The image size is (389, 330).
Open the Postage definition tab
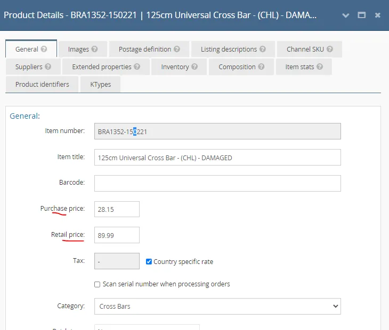coord(149,49)
